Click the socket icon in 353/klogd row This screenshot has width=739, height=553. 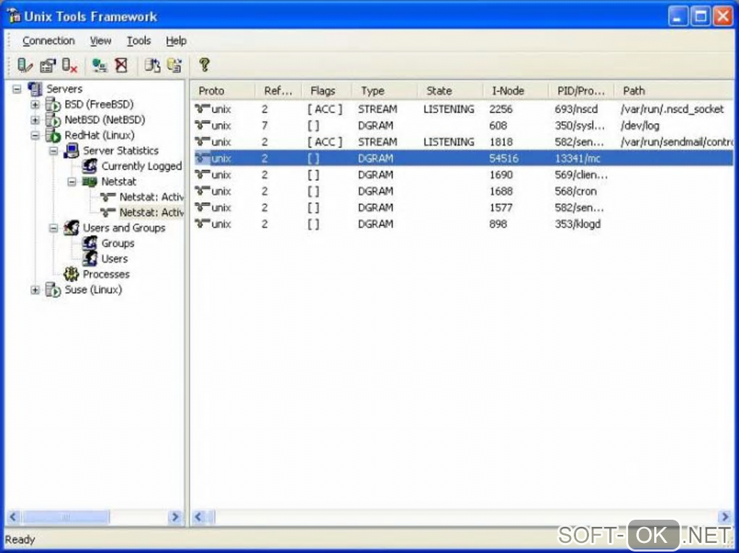click(x=203, y=224)
